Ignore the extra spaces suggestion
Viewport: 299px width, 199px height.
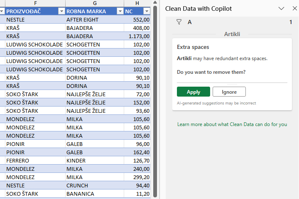click(229, 92)
